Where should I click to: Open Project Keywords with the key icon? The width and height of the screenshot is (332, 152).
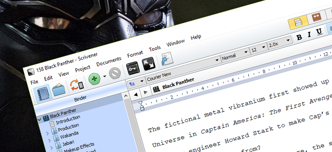pos(133,68)
